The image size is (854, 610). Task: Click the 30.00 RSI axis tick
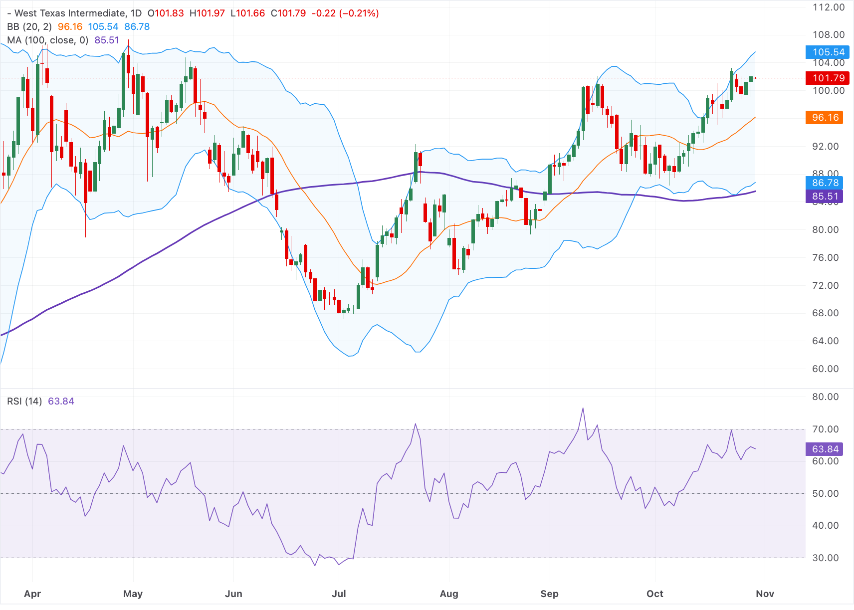825,558
